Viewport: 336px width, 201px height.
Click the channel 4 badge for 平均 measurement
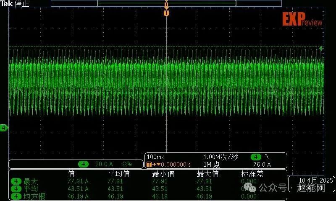coord(16,189)
